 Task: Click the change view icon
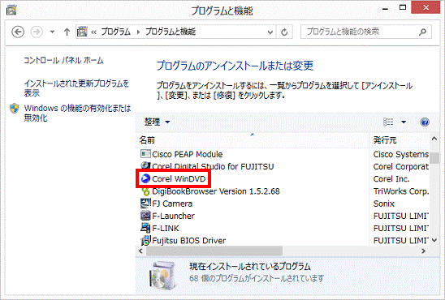click(x=388, y=122)
